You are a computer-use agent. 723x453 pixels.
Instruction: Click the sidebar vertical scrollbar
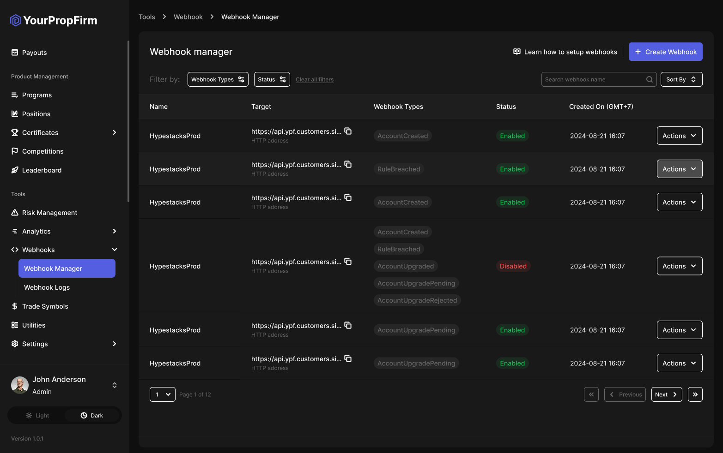[x=128, y=121]
